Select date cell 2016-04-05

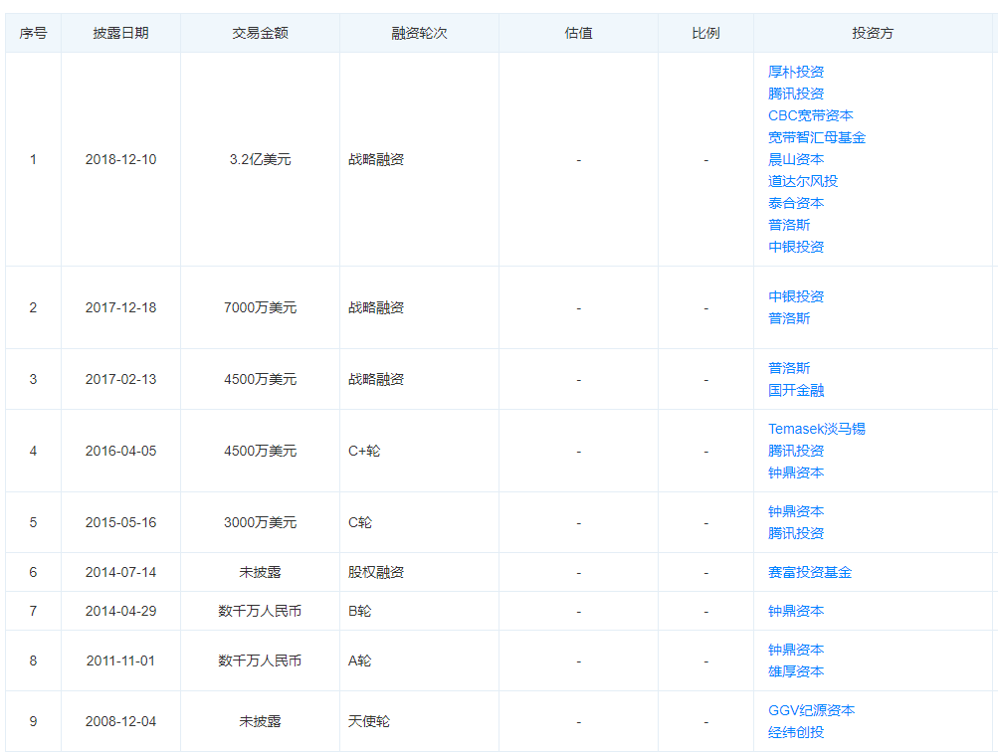pos(121,452)
